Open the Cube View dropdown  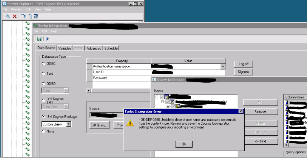(x=66, y=107)
